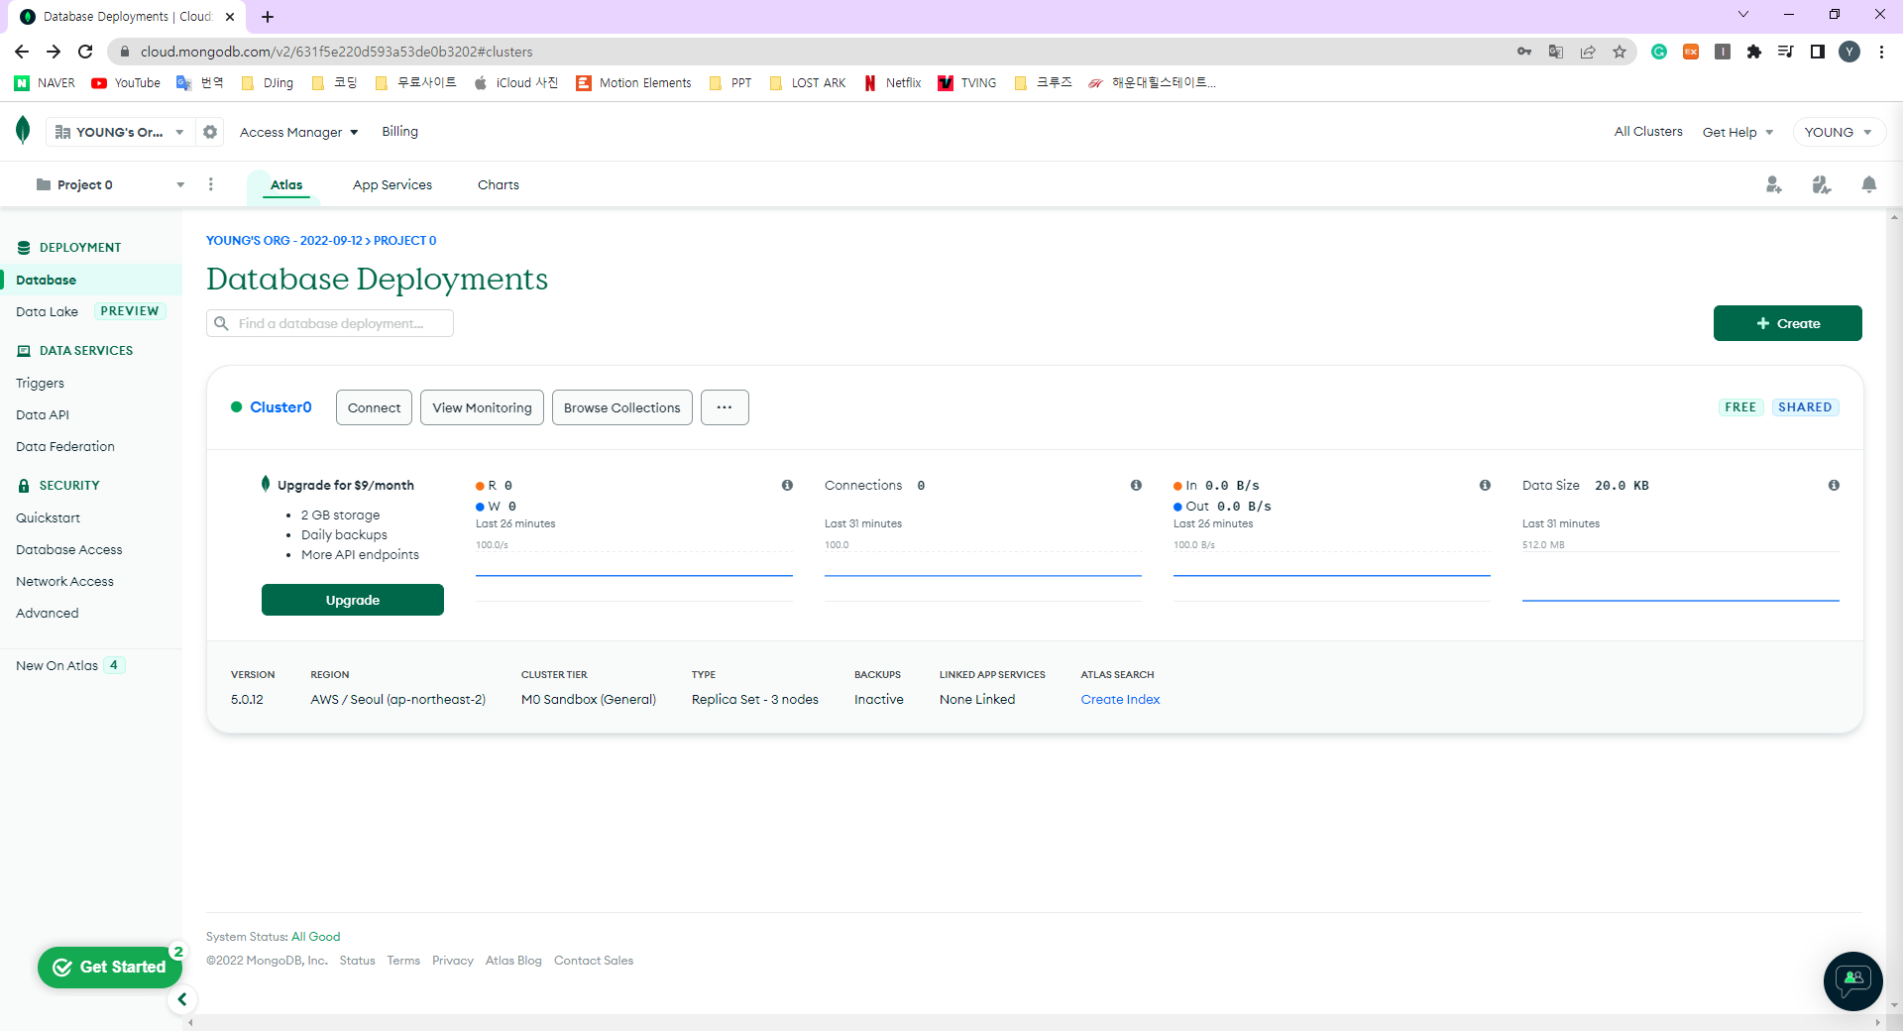Click the browser address bar URL

[336, 52]
